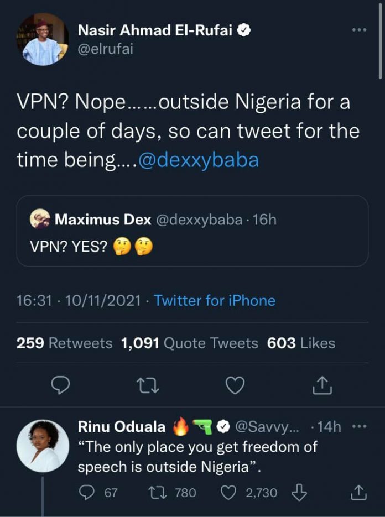Share the main tweet

[322, 385]
